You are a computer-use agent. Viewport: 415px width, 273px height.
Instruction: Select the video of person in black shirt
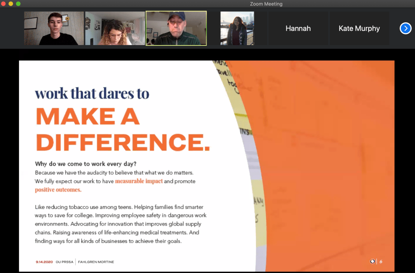pos(54,28)
